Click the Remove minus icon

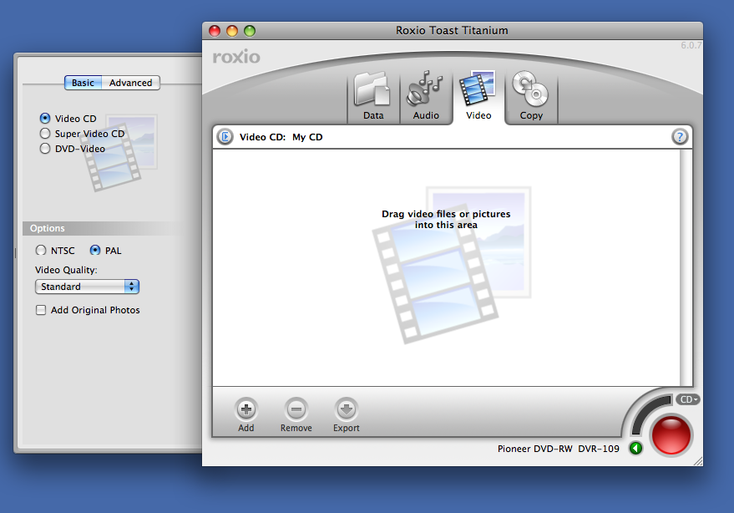click(296, 409)
